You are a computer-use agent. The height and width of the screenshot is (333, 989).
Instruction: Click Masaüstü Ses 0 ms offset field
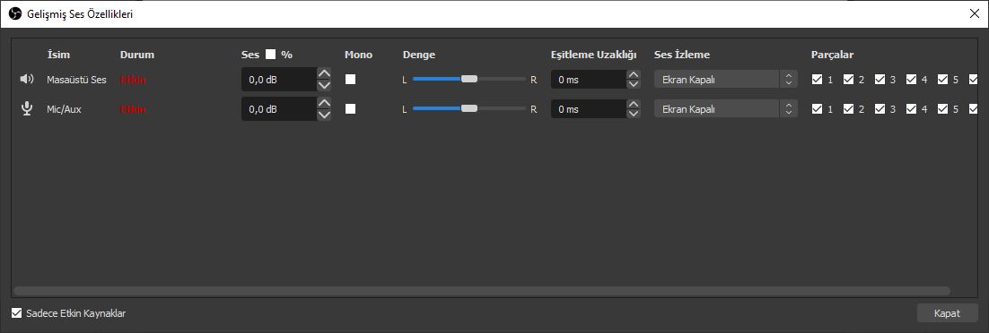589,80
